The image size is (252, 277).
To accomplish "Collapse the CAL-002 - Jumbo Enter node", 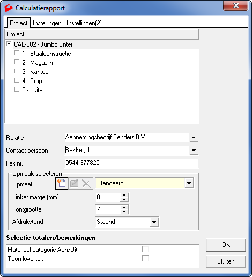I will pyautogui.click(x=9, y=44).
